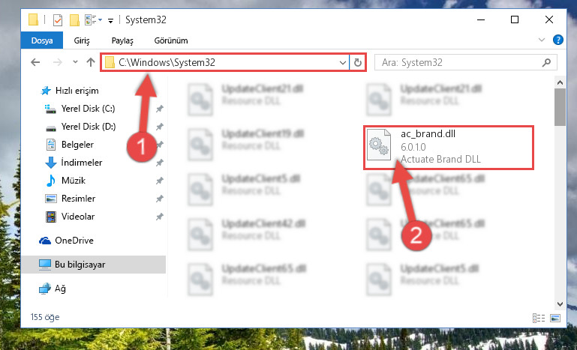
Task: Open the Görünüm ribbon tab
Action: coord(171,40)
